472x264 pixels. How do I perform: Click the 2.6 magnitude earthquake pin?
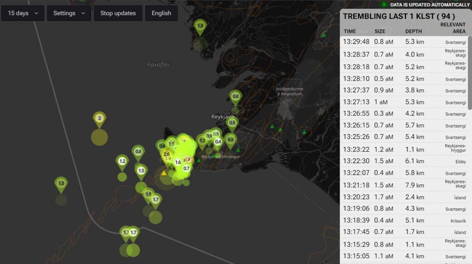(x=166, y=154)
